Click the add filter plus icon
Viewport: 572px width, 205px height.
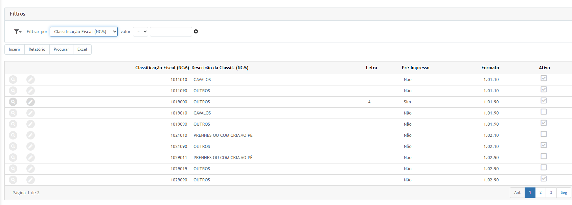[196, 31]
